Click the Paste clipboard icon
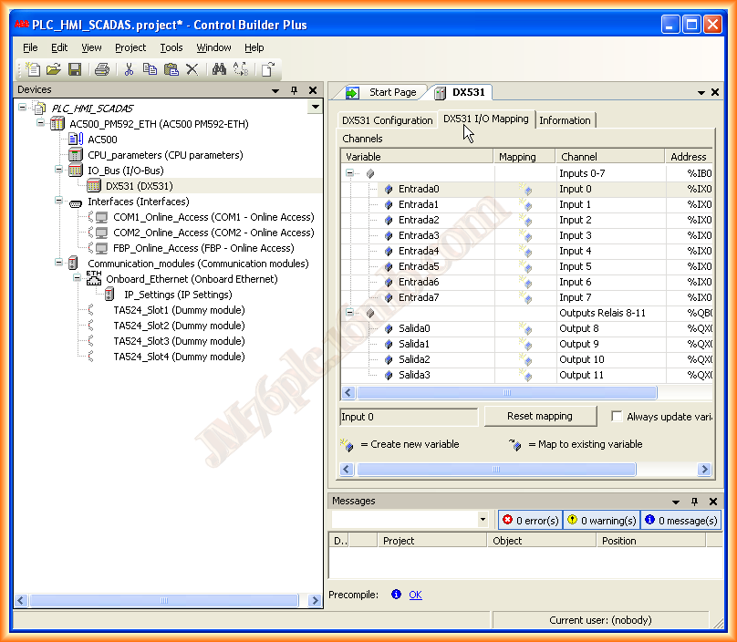 coord(171,69)
